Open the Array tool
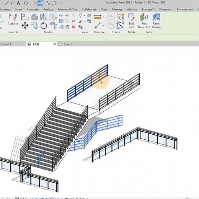The height and width of the screenshot is (199, 199). (x=61, y=21)
